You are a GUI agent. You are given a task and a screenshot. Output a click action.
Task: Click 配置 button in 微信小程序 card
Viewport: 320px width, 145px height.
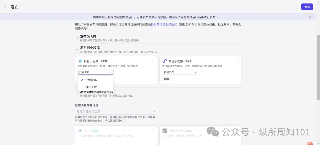167,79
